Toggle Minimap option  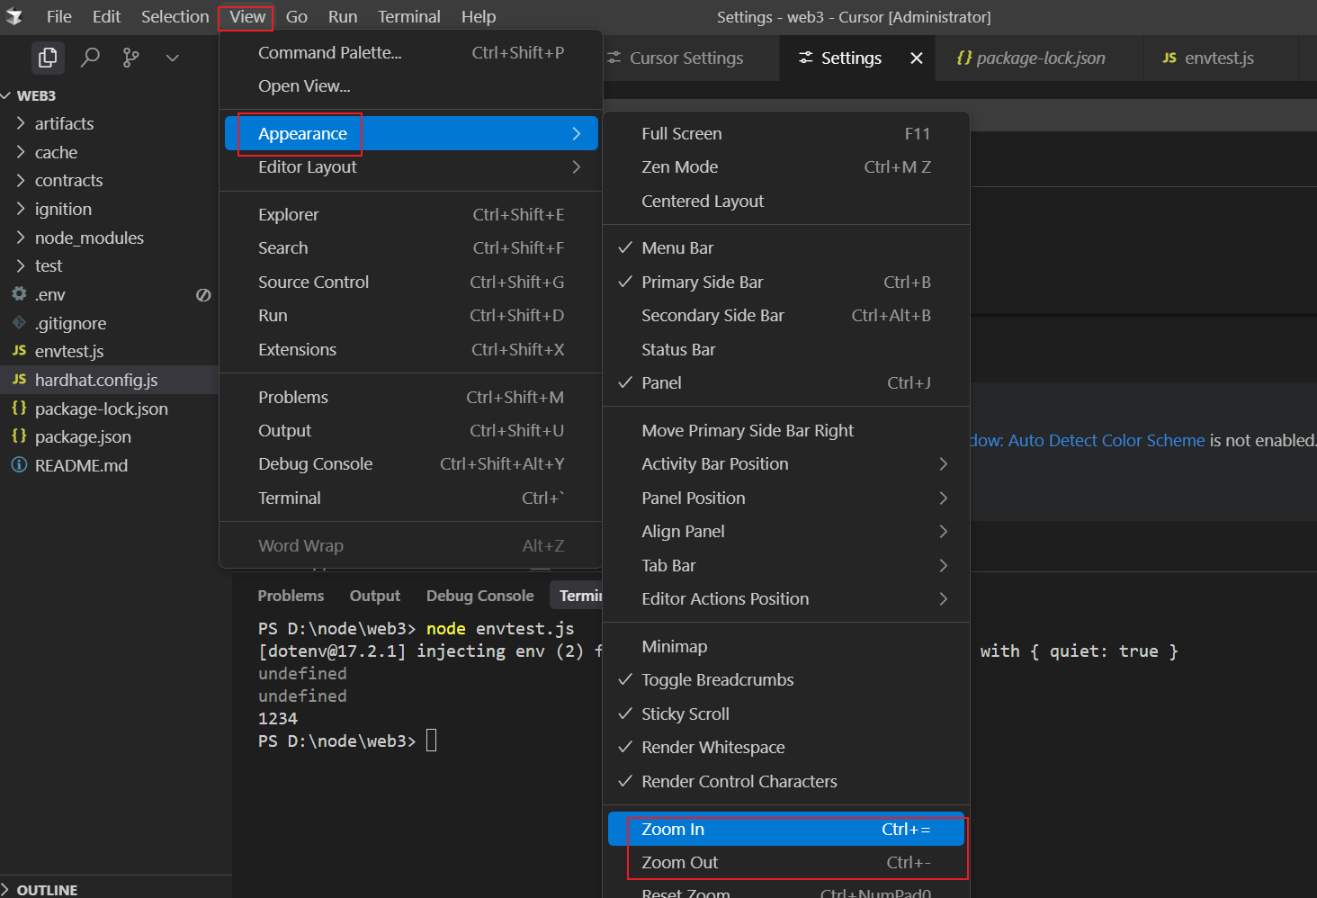point(786,646)
